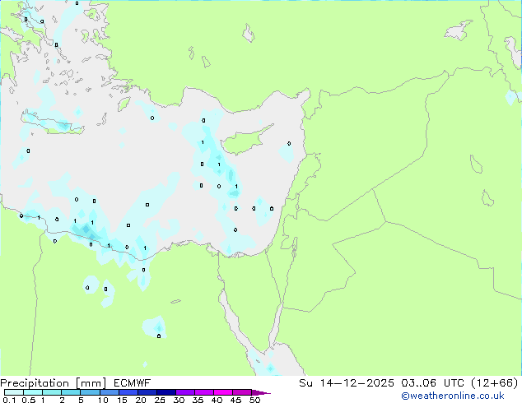Viewport: 522px width, 403px height.
Task: Click the (12+66) forecast offset text
Action: (x=494, y=383)
